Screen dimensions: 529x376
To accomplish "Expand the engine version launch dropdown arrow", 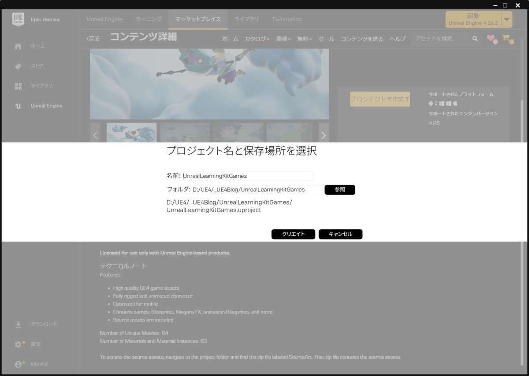I will point(507,19).
